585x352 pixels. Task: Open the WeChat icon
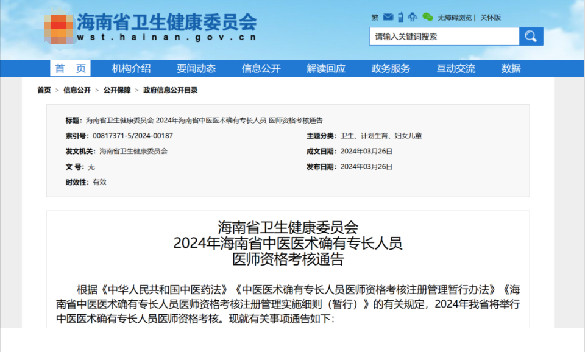[428, 17]
